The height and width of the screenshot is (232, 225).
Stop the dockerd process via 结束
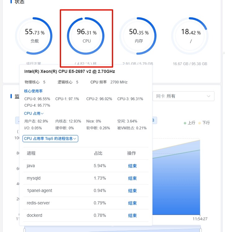tap(132, 216)
